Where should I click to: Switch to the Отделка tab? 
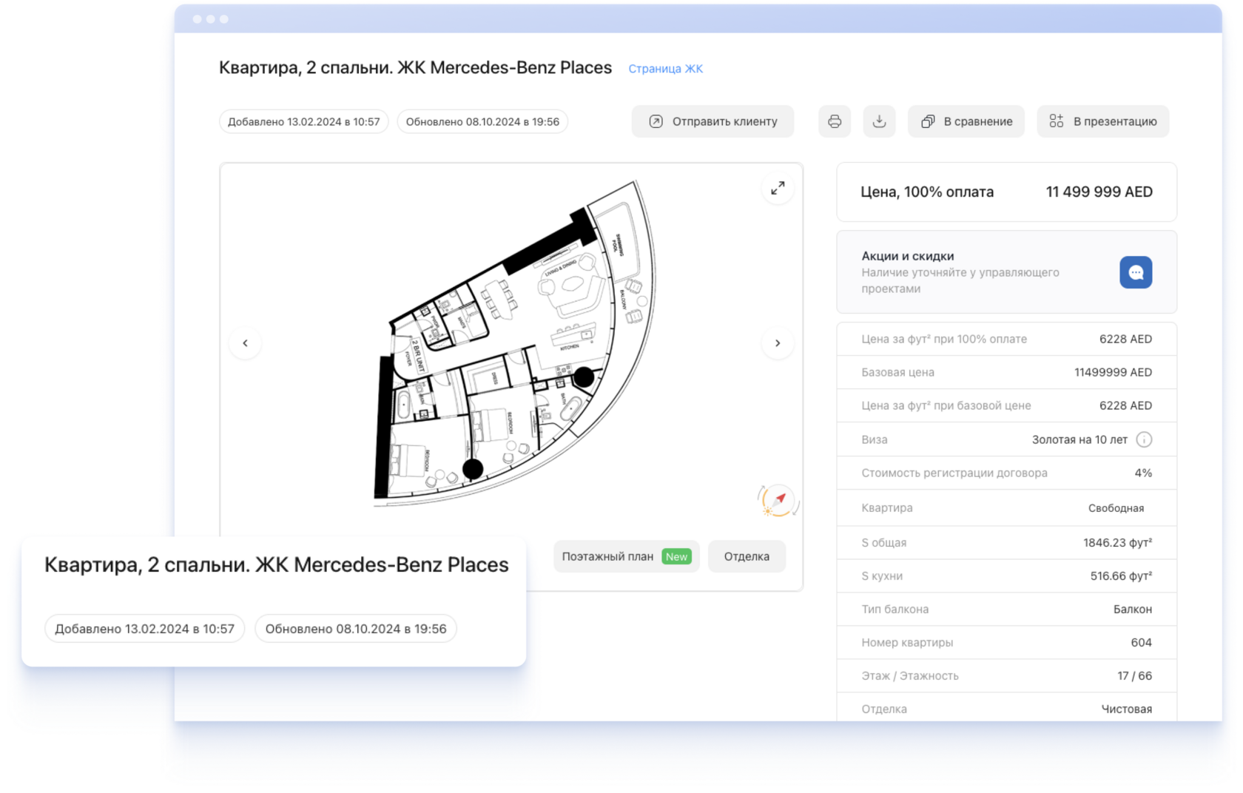coord(747,556)
